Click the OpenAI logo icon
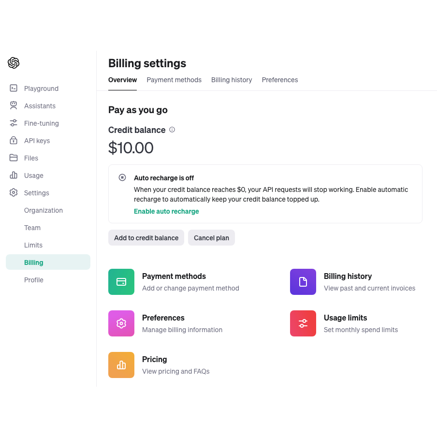The width and height of the screenshot is (437, 437). [14, 63]
